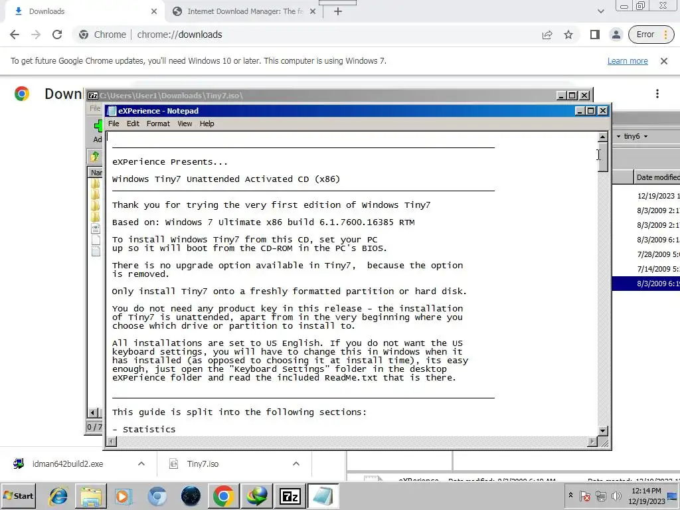The image size is (680, 510).
Task: Open Notepad Edit menu
Action: [x=133, y=124]
